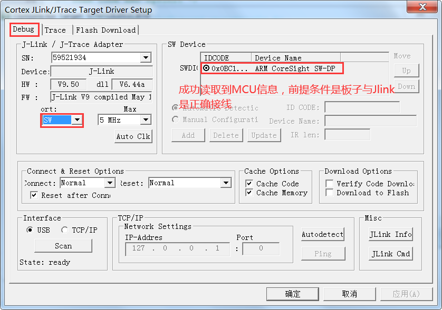Open the Flash Download tab
This screenshot has width=442, height=310.
point(105,30)
